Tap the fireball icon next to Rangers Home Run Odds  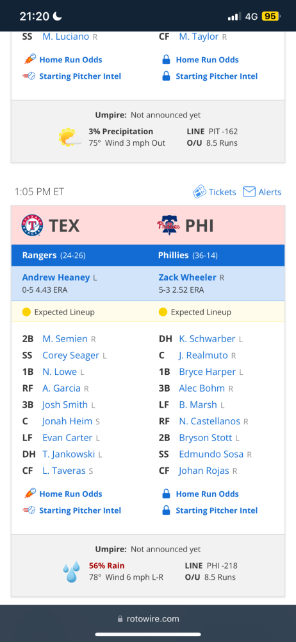coord(29,494)
